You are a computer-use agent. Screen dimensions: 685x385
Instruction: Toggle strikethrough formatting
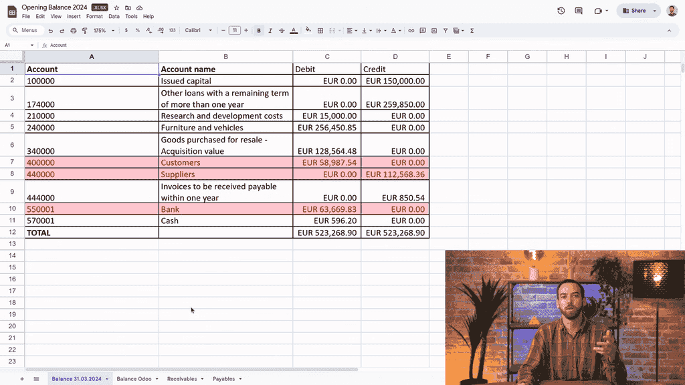pyautogui.click(x=282, y=31)
